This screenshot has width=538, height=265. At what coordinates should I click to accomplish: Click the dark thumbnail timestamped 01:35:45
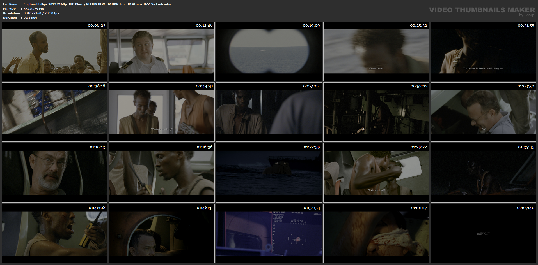click(483, 173)
